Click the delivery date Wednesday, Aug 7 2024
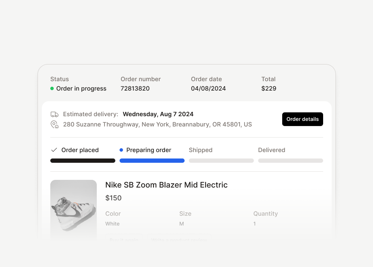 click(158, 114)
